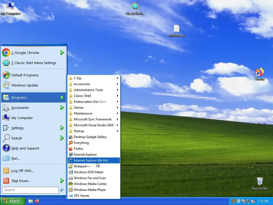Launch Everything search program
This screenshot has width=273, height=205.
[x=94, y=143]
